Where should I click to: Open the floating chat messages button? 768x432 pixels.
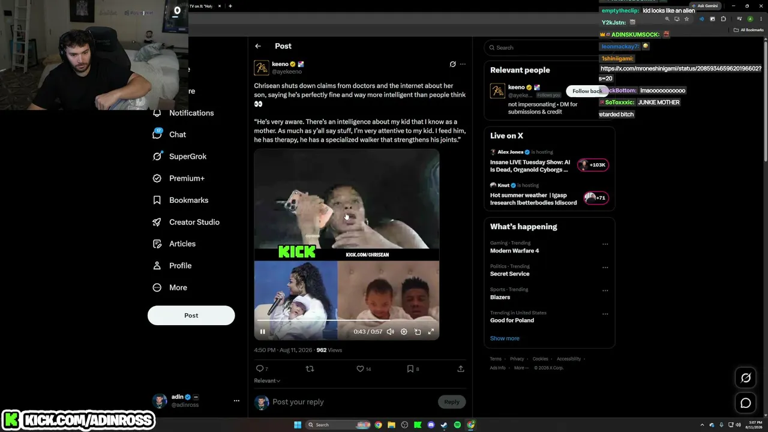(746, 403)
